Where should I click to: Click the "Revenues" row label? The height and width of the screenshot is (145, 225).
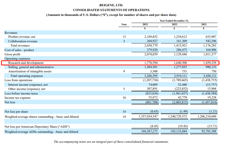(x=11, y=33)
